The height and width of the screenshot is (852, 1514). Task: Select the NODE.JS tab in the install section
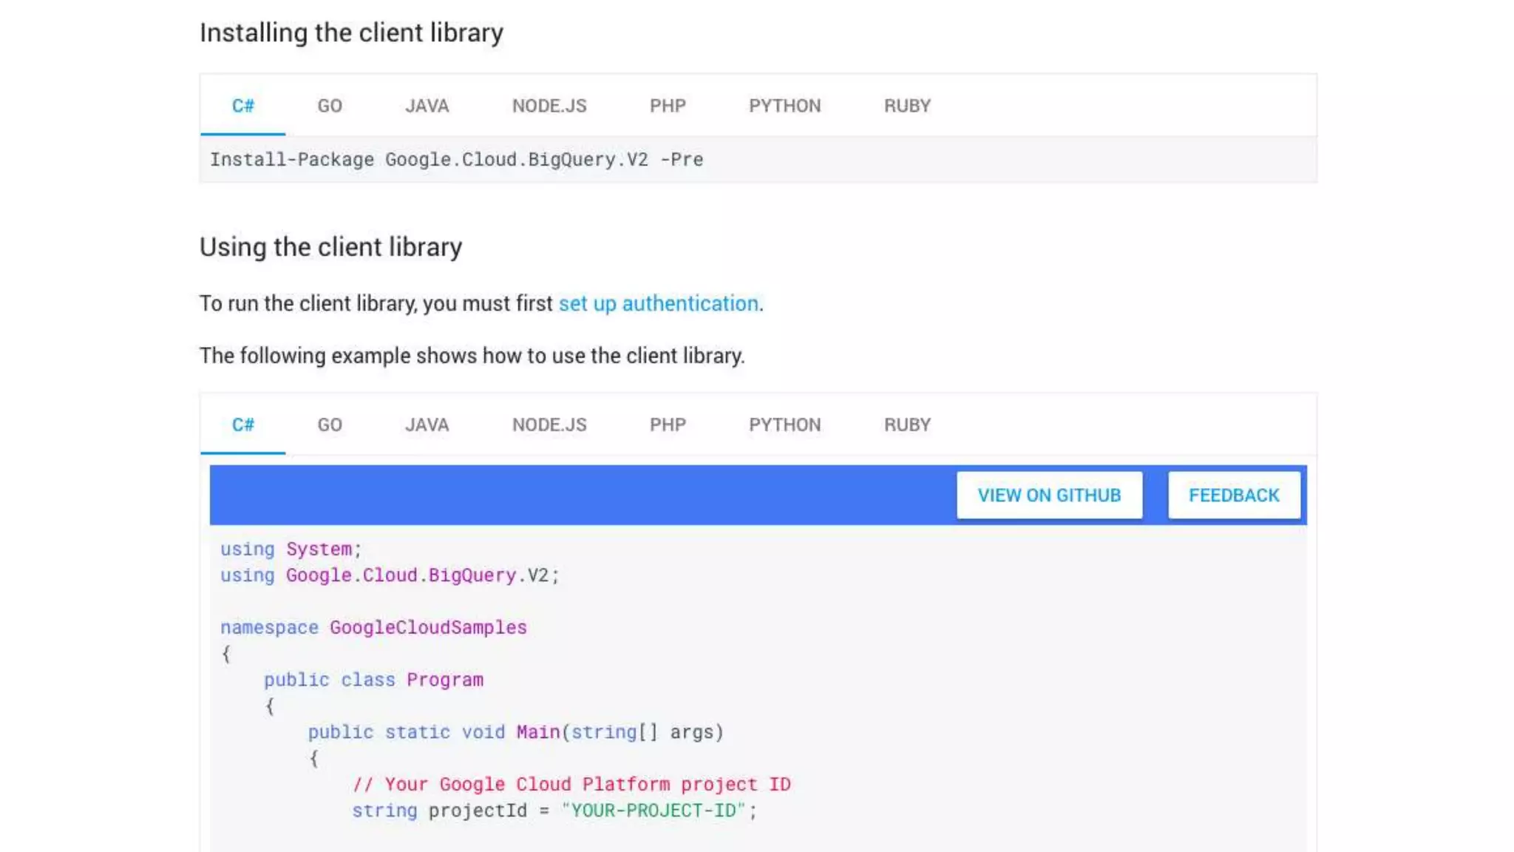(549, 106)
